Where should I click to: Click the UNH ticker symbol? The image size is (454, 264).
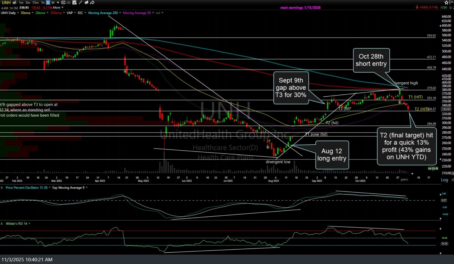[x=5, y=2]
